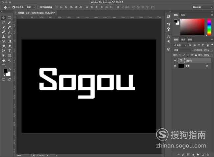Image resolution: width=214 pixels, height=157 pixels.
Task: Select the Eraser tool
Action: tap(3, 41)
